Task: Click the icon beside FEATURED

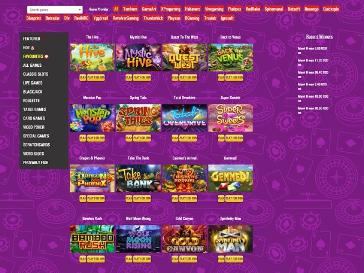Action: point(43,39)
